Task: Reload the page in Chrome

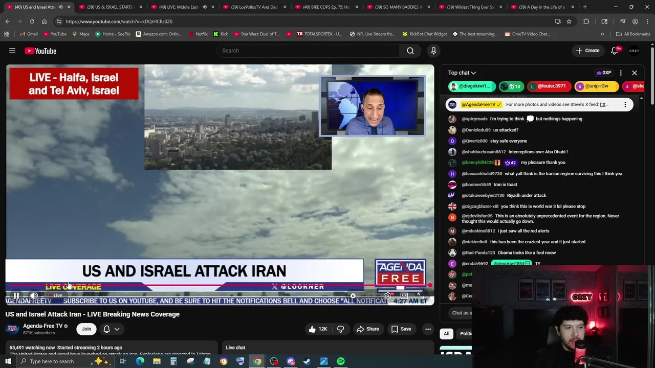Action: (x=32, y=21)
